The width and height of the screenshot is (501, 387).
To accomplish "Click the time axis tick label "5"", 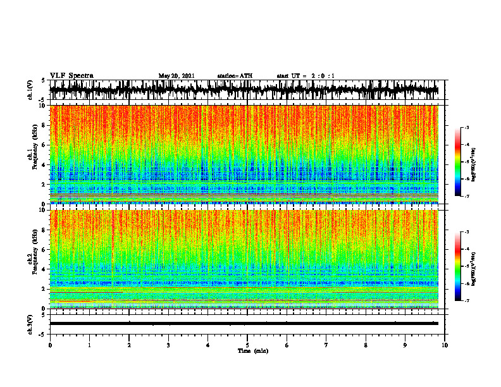I will point(247,345).
